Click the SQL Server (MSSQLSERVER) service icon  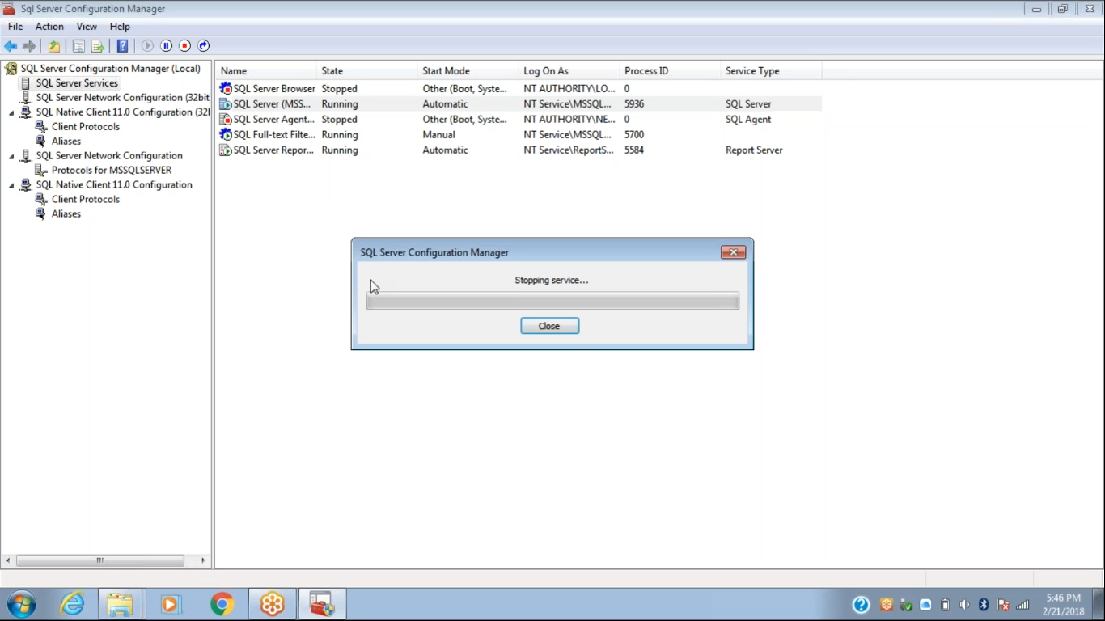pos(226,104)
